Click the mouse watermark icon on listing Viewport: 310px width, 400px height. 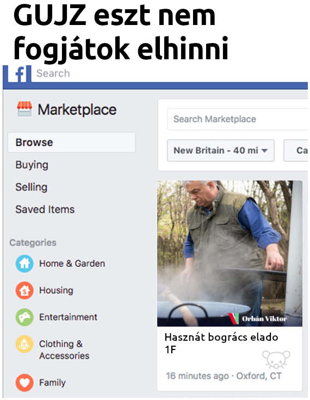(276, 359)
